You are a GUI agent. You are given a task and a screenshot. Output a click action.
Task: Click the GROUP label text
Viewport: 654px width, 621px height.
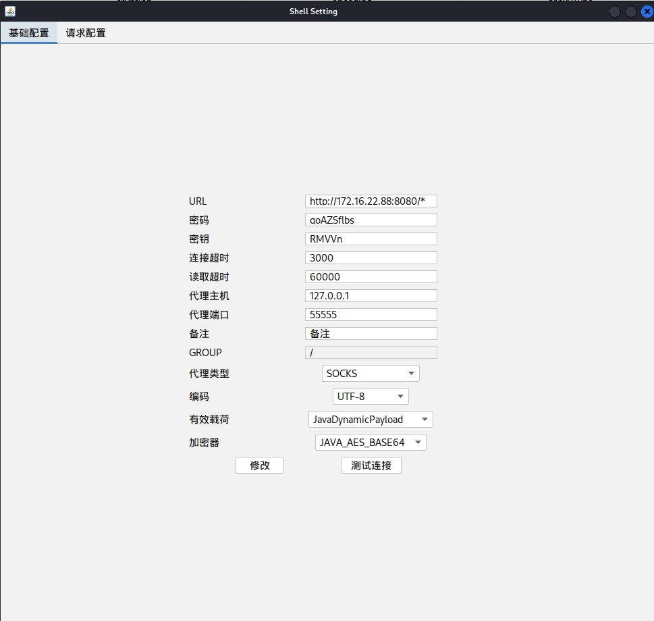tap(205, 353)
